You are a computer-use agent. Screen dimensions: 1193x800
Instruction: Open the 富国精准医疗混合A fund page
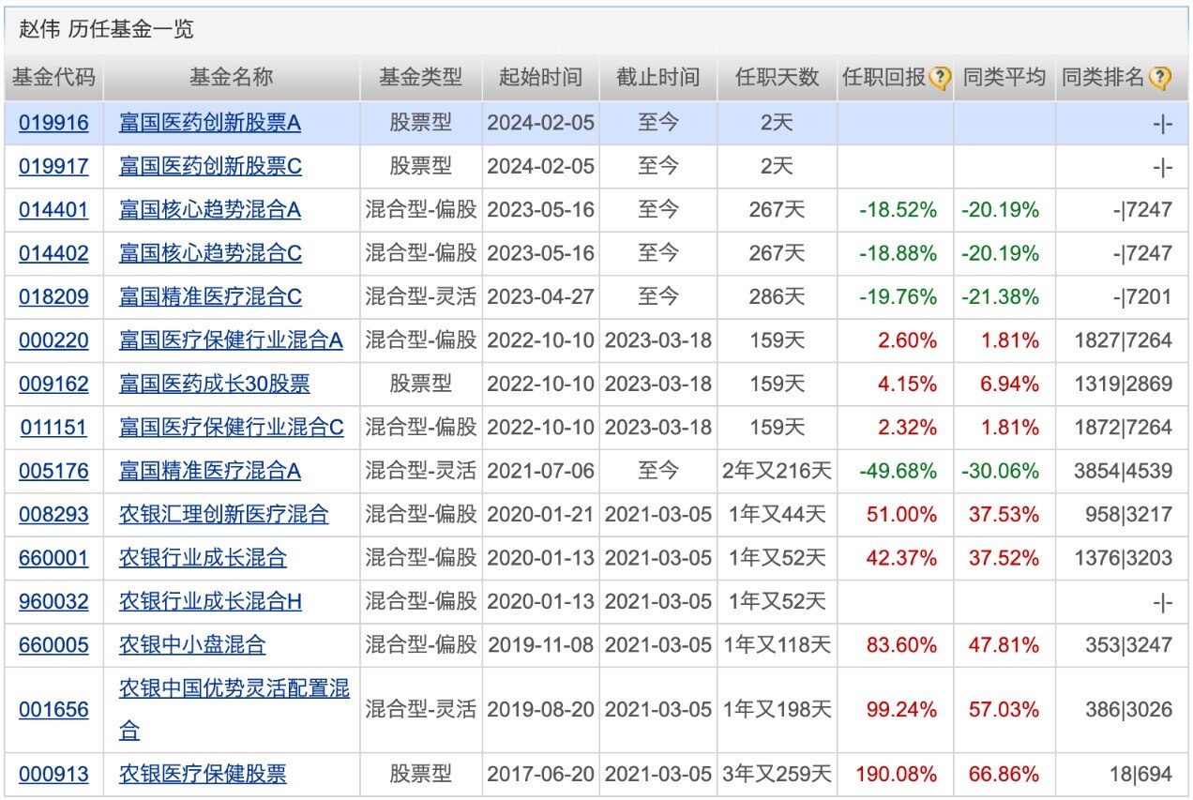click(x=210, y=471)
